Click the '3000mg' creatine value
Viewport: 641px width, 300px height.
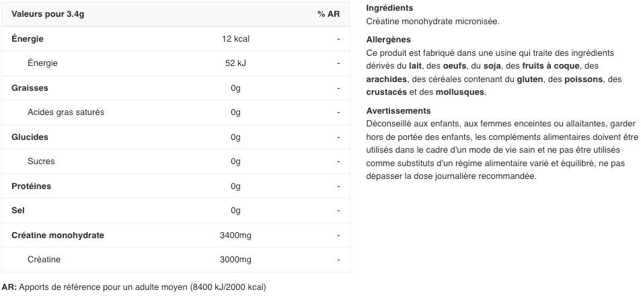pos(235,260)
